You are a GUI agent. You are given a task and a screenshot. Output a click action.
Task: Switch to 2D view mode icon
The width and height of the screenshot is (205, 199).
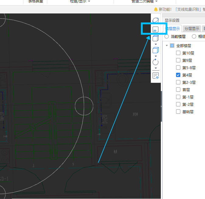coord(155,29)
